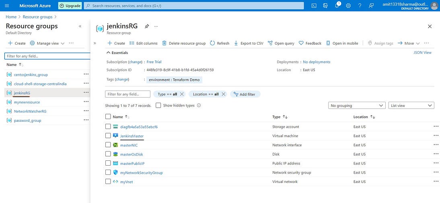Tick the select-all checkbox in the Name header
Viewport: 440px width, 203px height.
pos(108,117)
